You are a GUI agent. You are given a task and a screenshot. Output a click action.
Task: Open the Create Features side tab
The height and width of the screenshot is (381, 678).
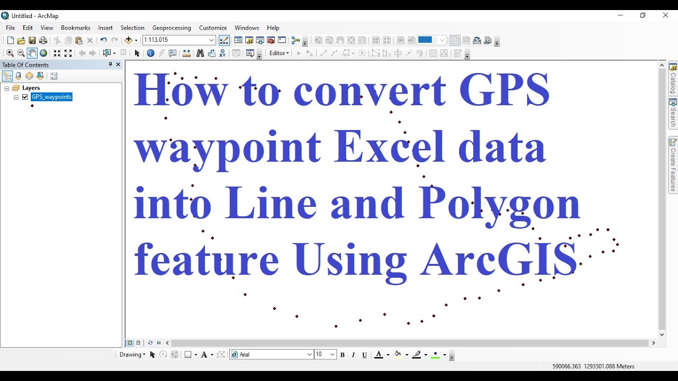[x=673, y=165]
